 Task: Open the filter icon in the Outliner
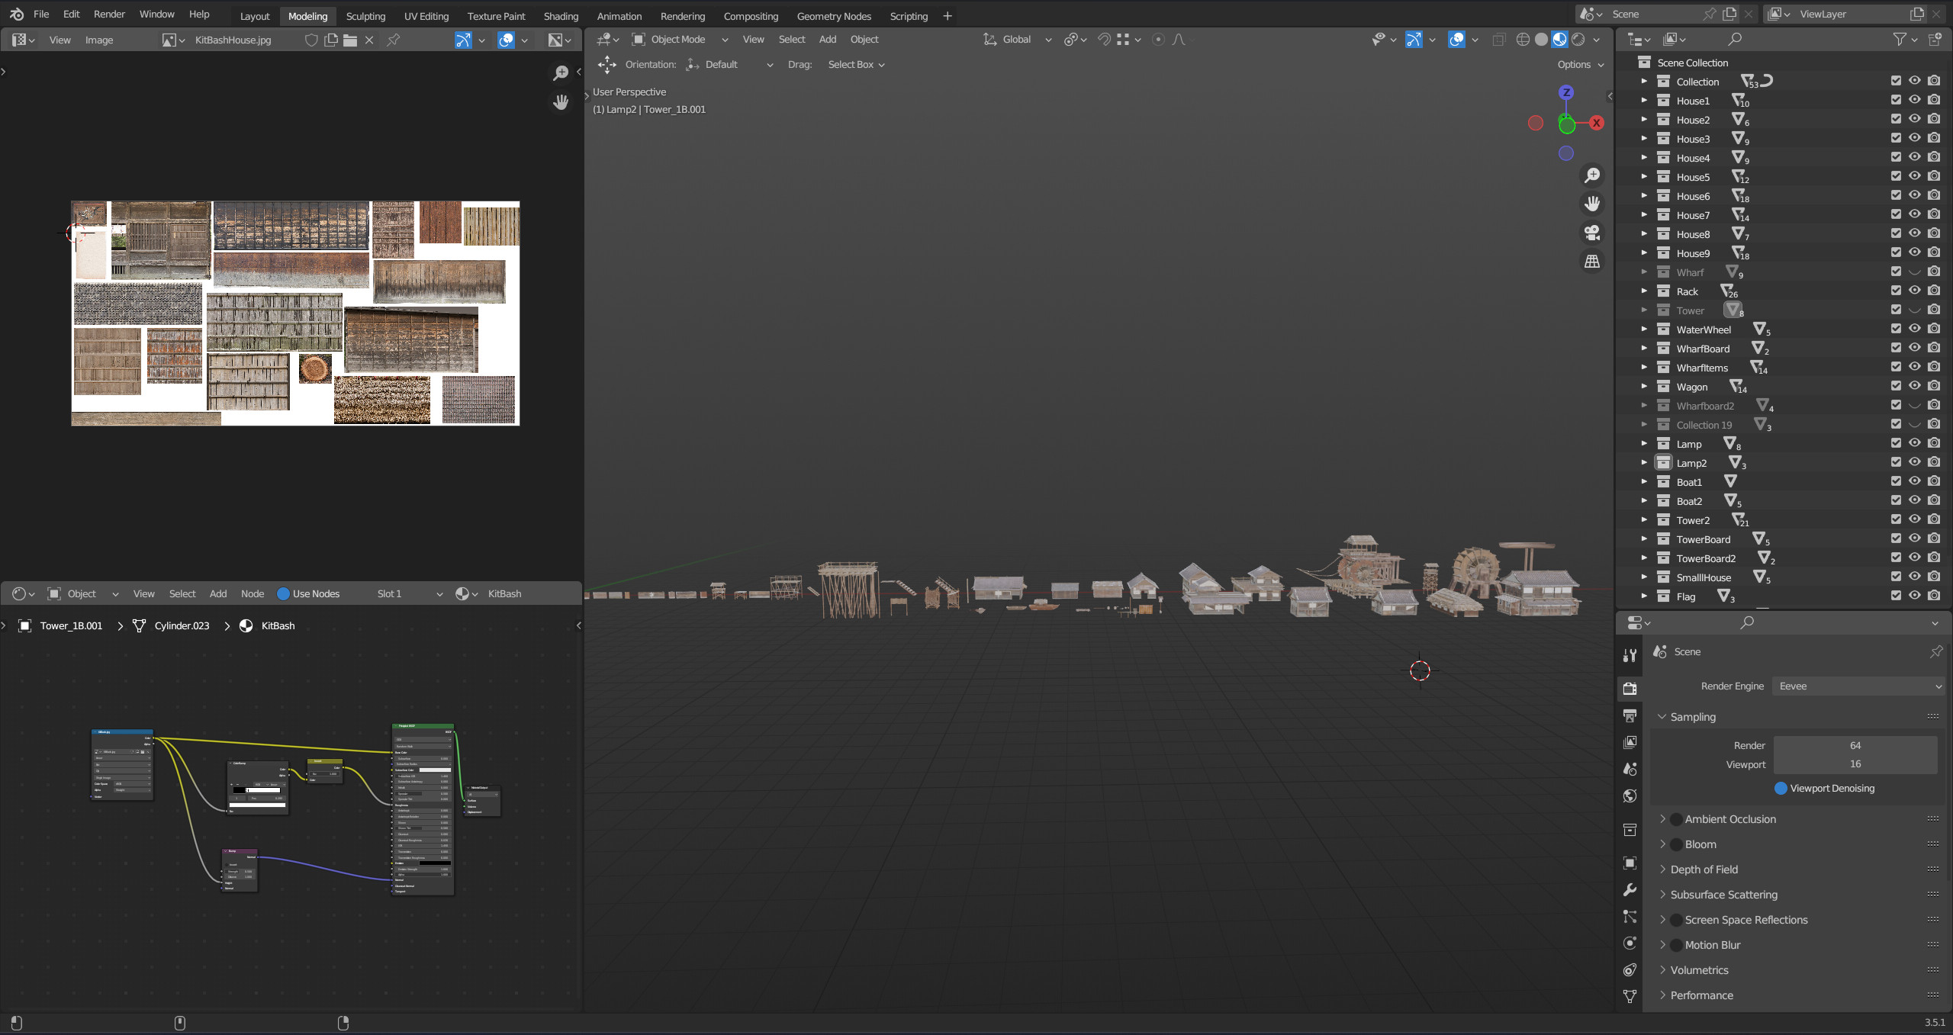pyautogui.click(x=1899, y=39)
